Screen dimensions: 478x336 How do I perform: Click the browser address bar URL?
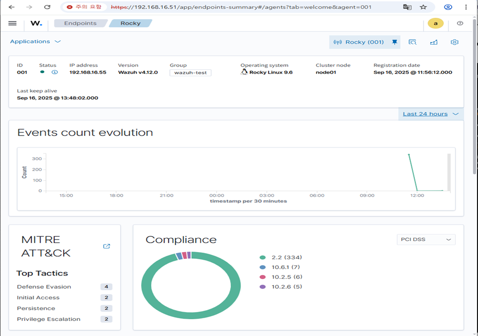click(241, 7)
